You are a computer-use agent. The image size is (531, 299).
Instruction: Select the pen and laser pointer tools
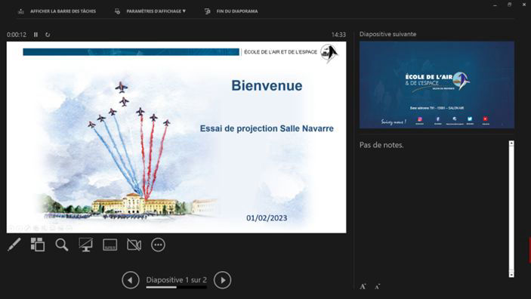[14, 245]
